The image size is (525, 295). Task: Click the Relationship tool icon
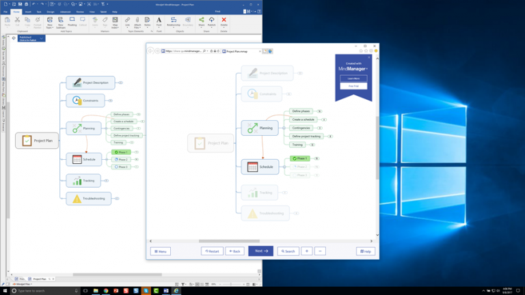174,21
